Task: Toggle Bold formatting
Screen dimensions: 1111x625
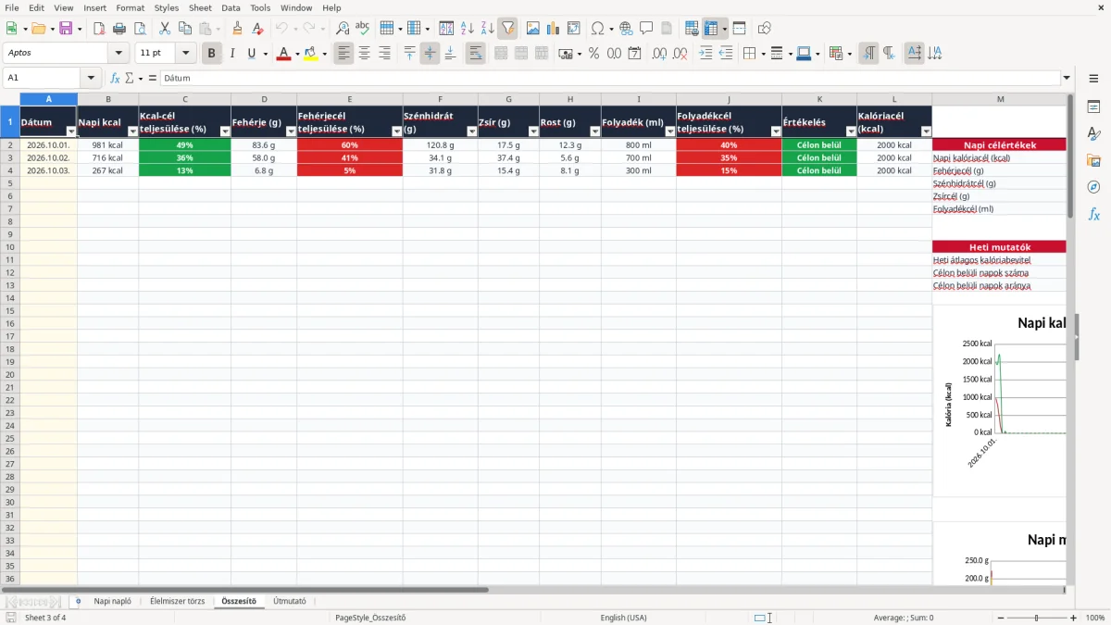Action: 211,54
